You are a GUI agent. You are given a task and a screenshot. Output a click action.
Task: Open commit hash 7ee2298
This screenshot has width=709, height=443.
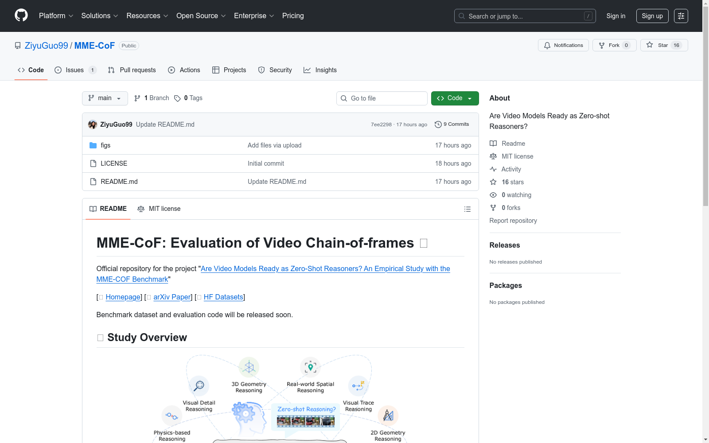tap(381, 124)
